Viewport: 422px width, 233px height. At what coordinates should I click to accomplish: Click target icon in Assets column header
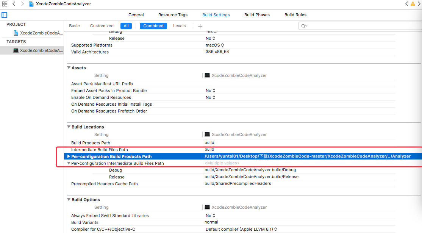[207, 75]
